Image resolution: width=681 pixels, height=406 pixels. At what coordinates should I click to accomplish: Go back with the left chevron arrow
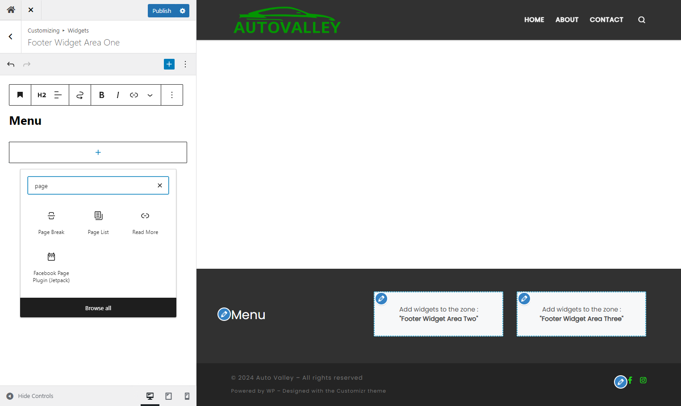point(11,37)
